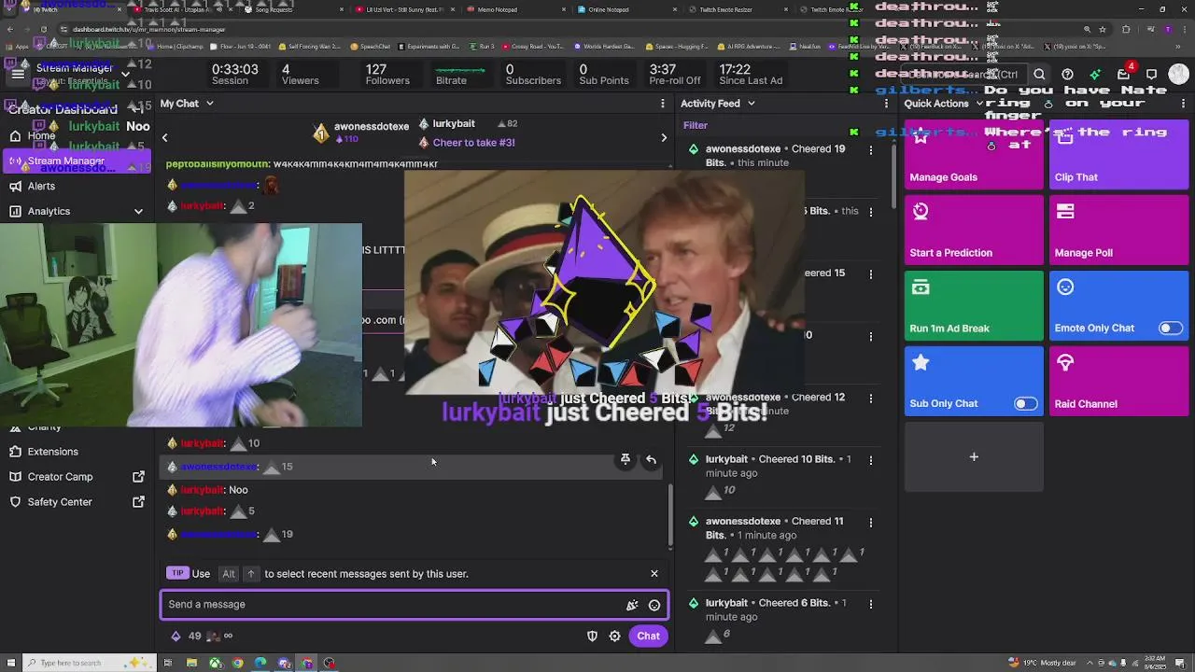Viewport: 1195px width, 672px height.
Task: Reload the browser page
Action: click(44, 29)
